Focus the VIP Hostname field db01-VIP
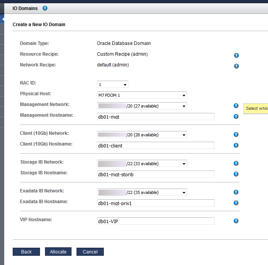Screen dimensions: 268x265 pyautogui.click(x=156, y=221)
